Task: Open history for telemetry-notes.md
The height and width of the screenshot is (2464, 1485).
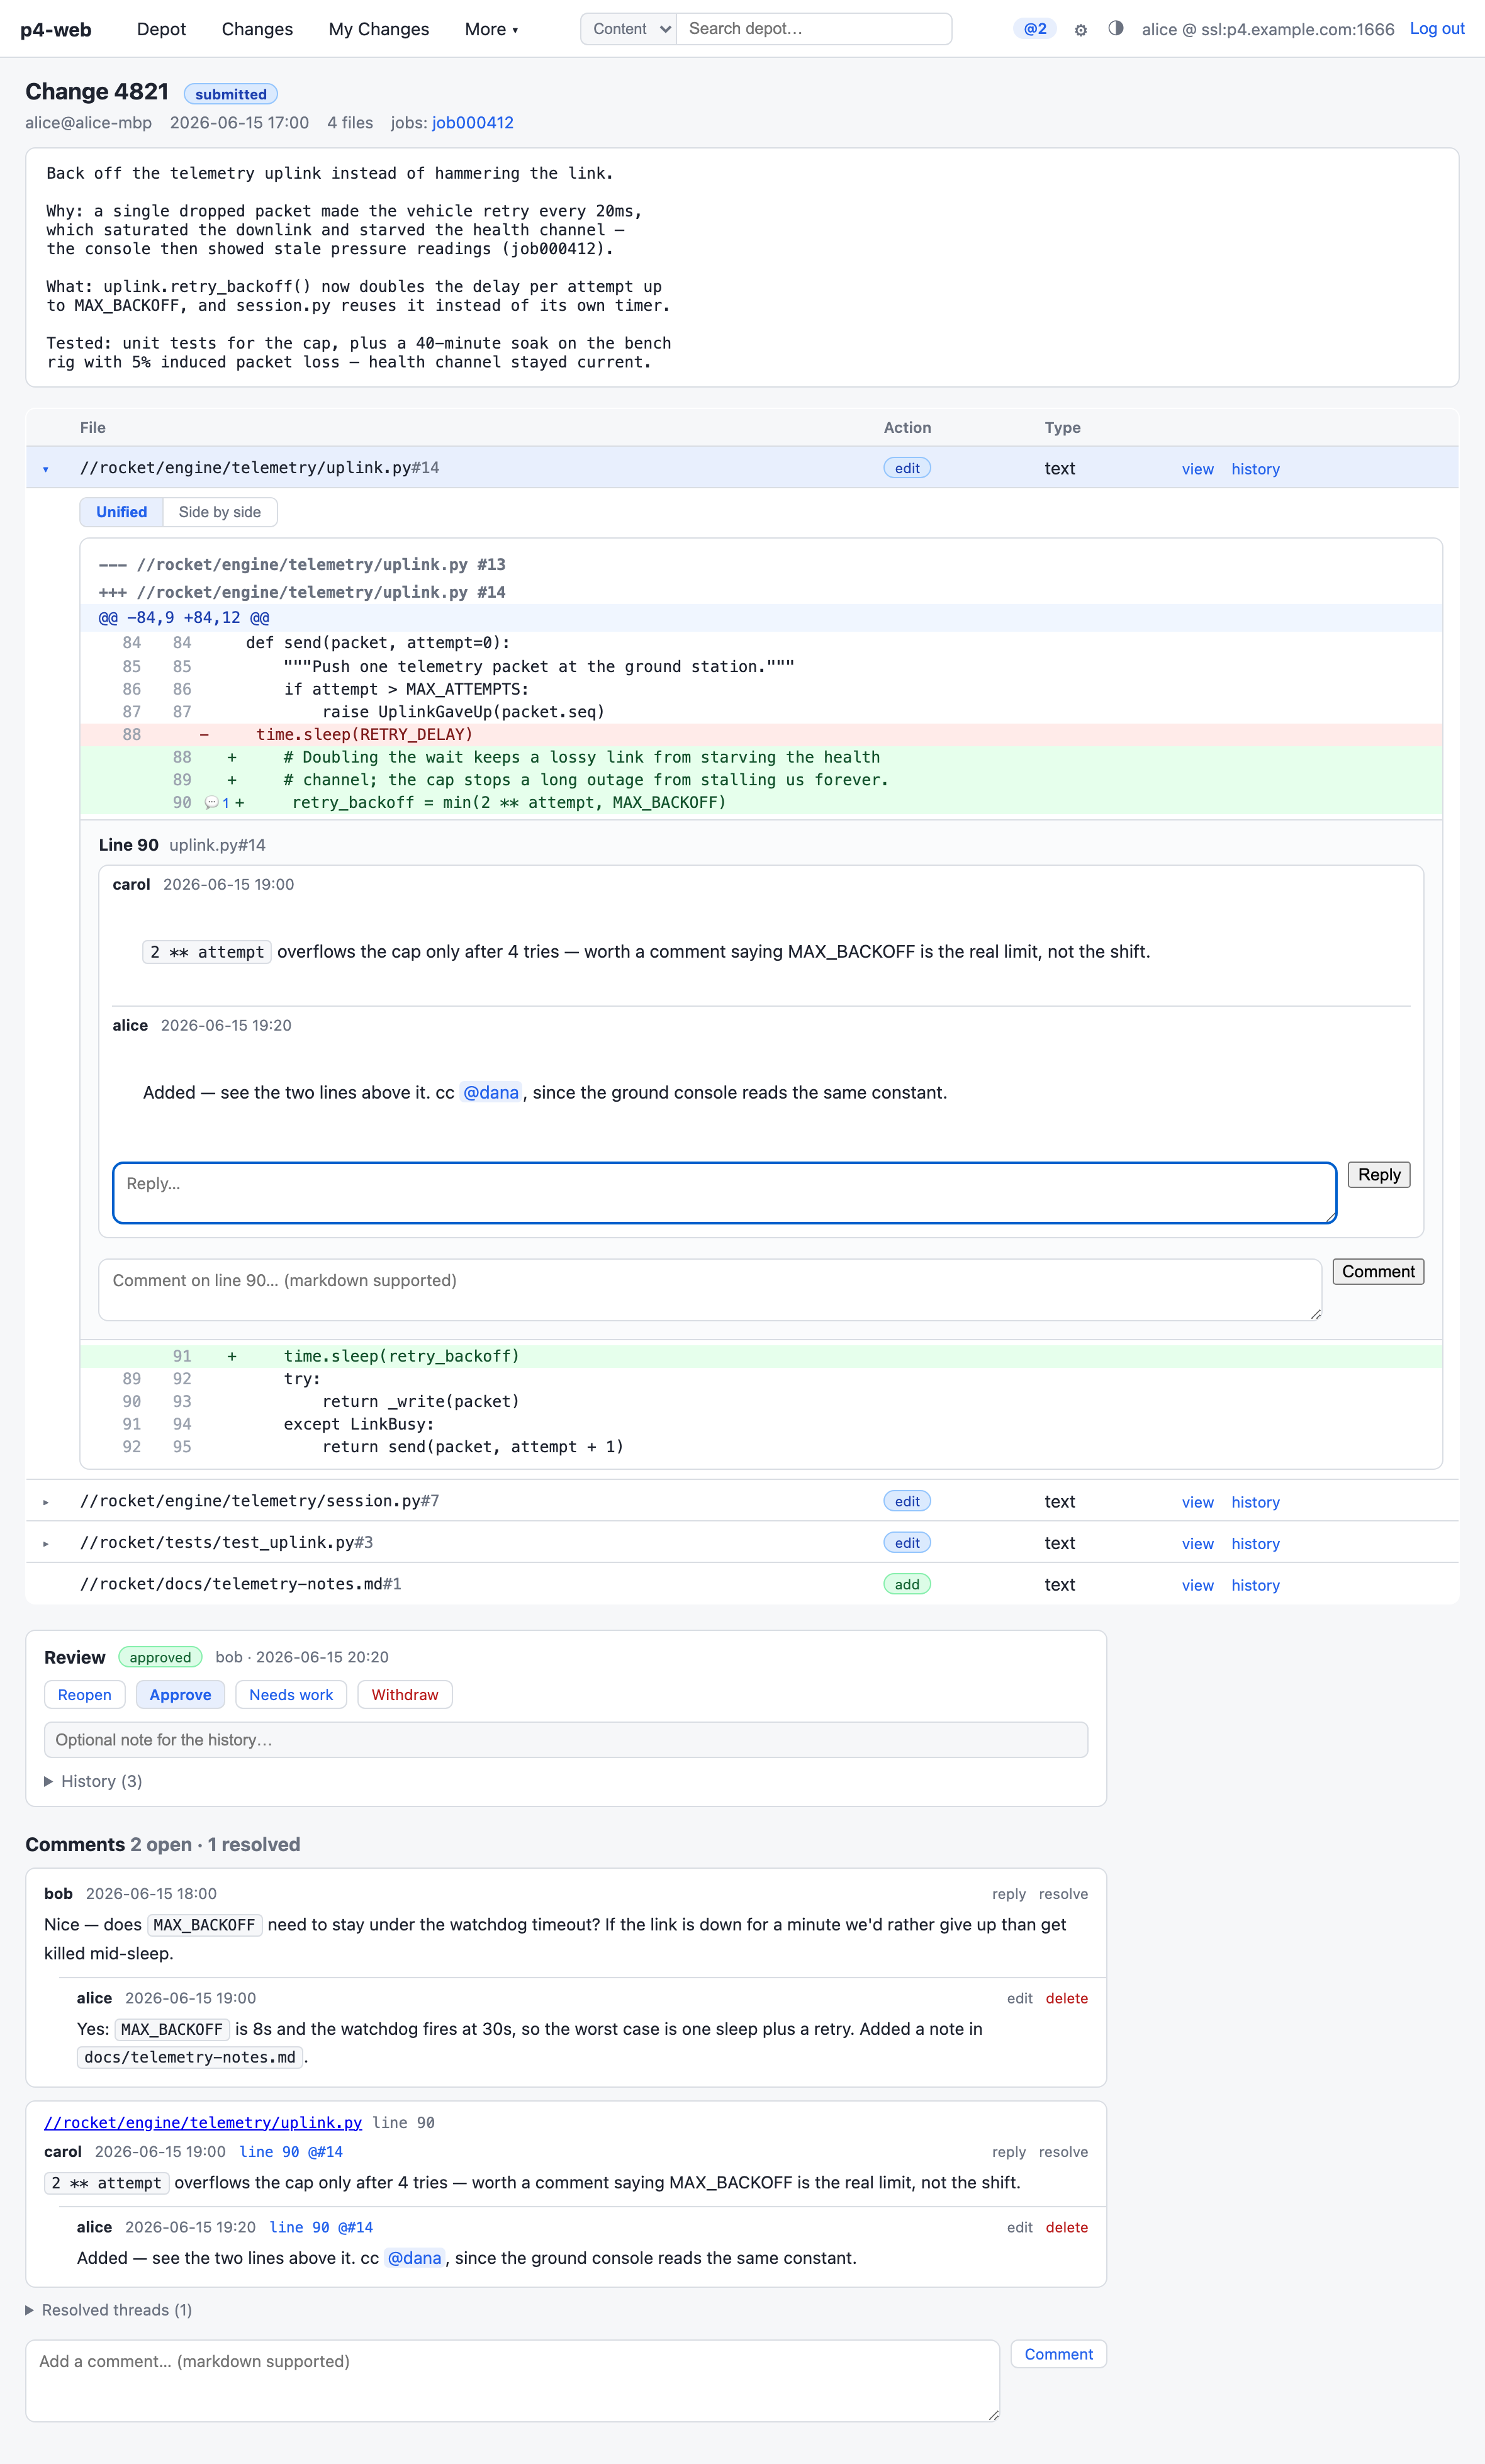Action: [x=1256, y=1585]
